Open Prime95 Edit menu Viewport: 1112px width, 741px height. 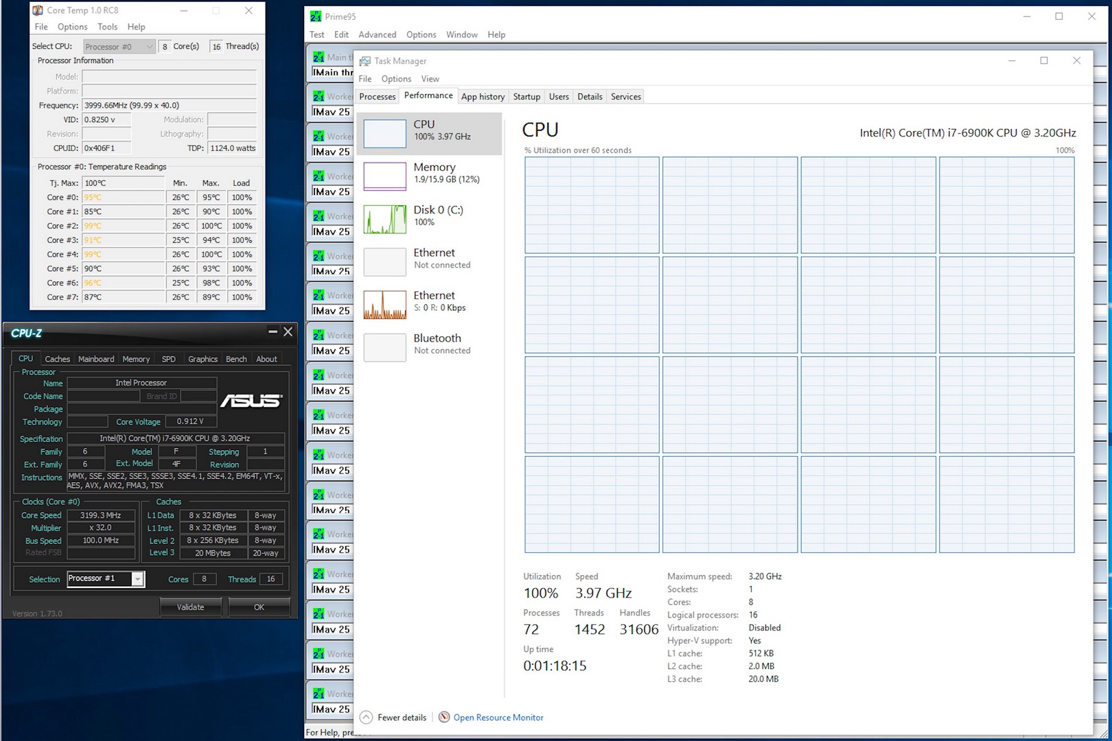(341, 34)
